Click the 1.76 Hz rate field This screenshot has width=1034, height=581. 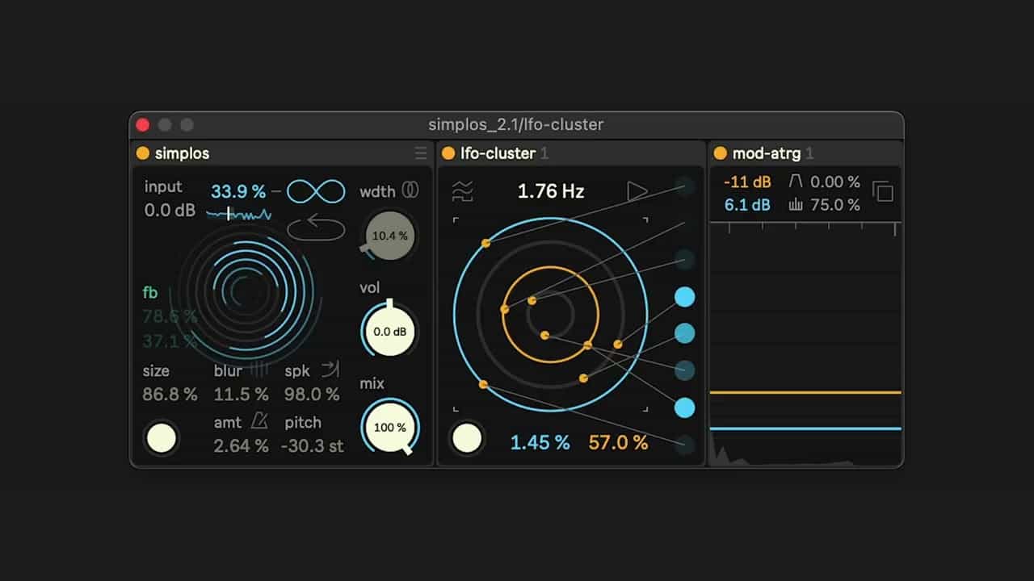[x=551, y=191]
